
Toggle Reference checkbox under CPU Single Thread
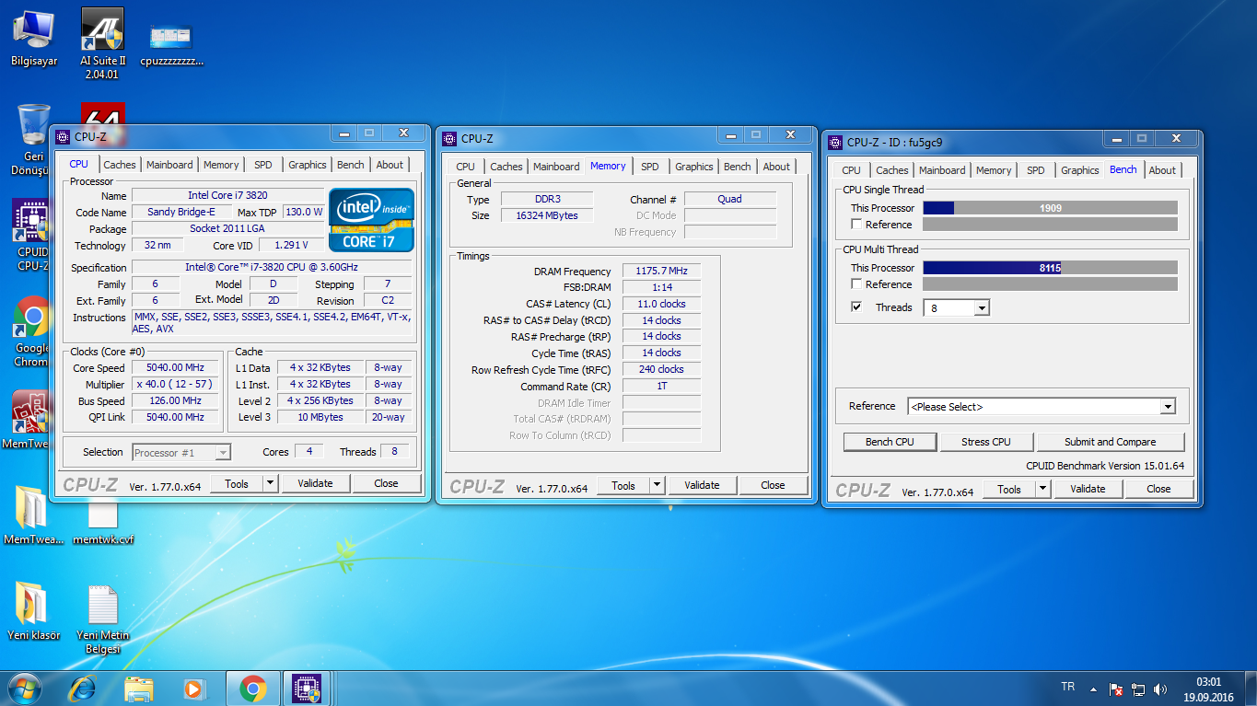pyautogui.click(x=856, y=225)
